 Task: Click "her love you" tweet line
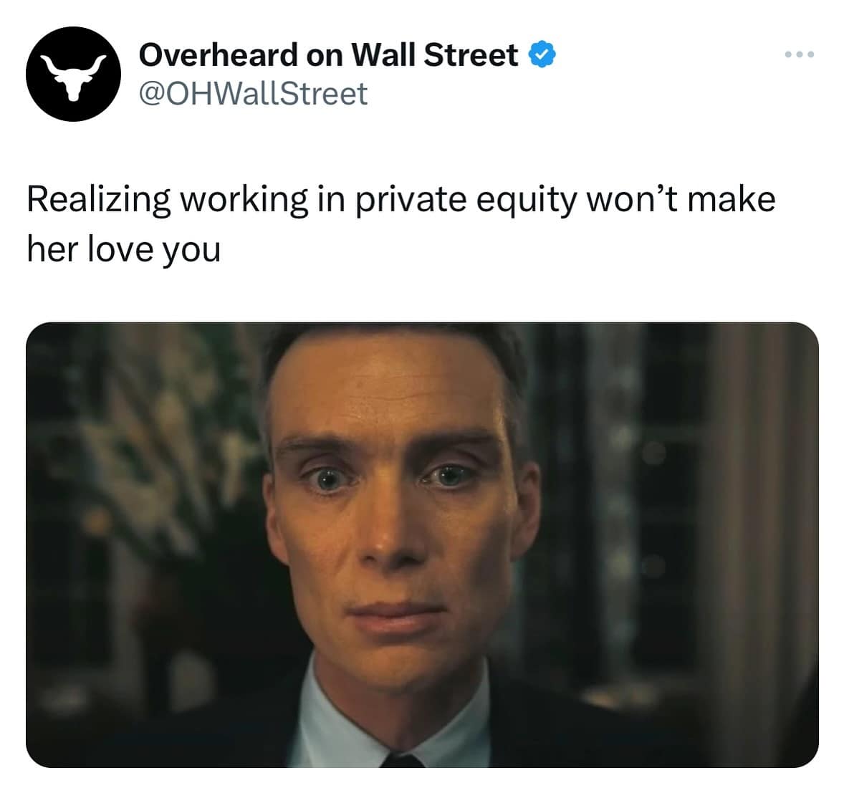pyautogui.click(x=124, y=250)
